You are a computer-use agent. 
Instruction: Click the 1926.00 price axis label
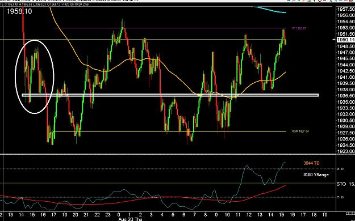(346, 139)
